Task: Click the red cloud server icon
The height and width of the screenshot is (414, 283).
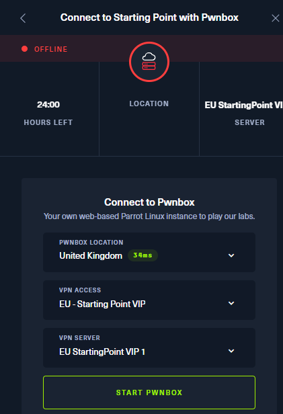Action: click(x=149, y=62)
